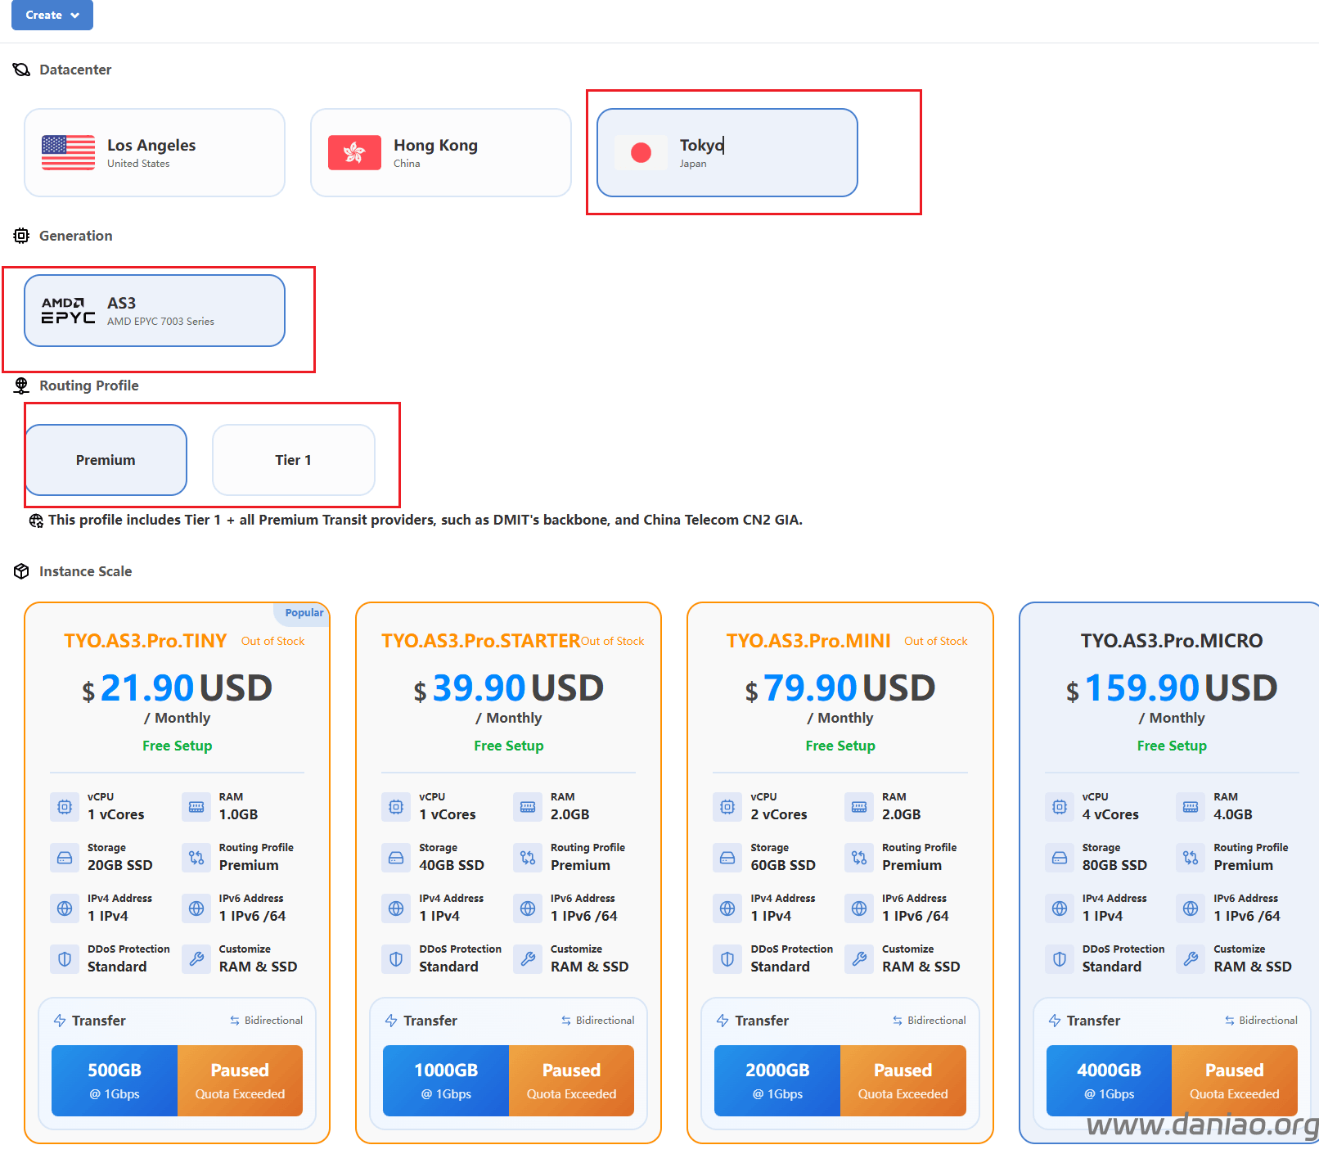1319x1163 pixels.
Task: Click the Hong Kong flag icon
Action: (x=354, y=153)
